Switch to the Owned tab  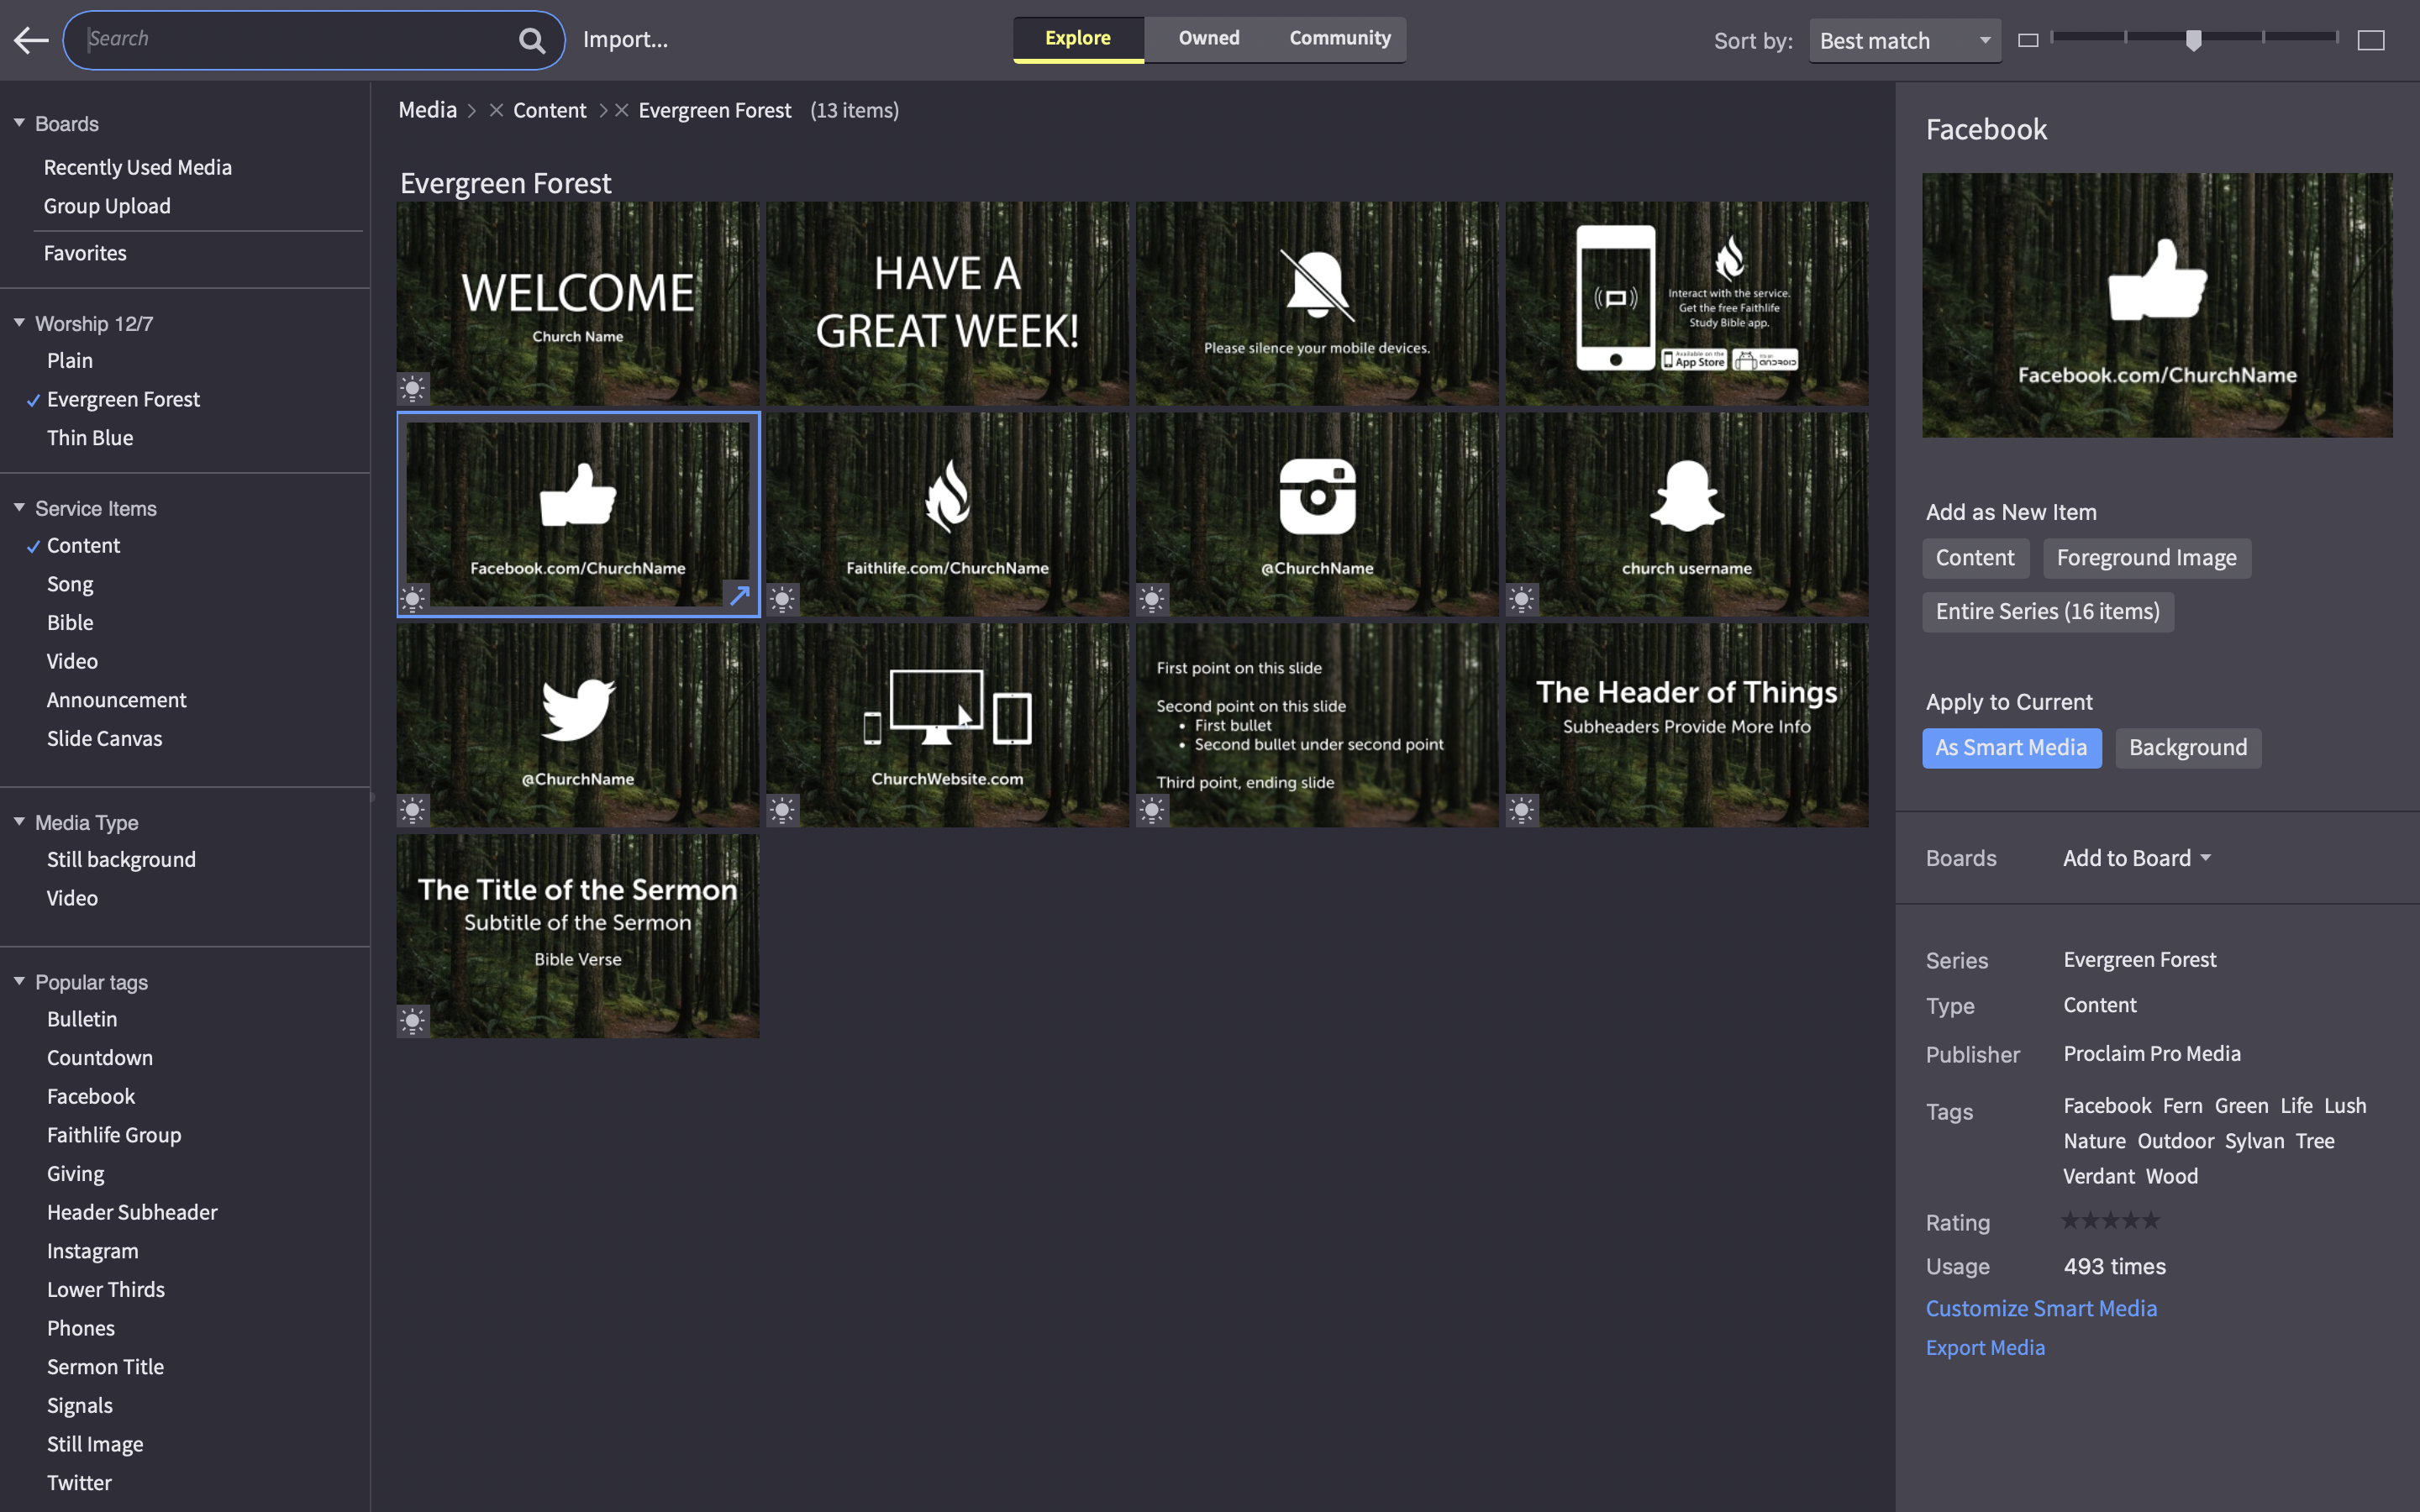coord(1209,39)
